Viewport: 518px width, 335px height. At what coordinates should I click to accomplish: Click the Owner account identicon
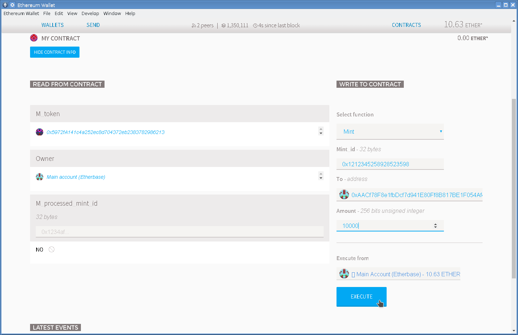[x=39, y=177]
